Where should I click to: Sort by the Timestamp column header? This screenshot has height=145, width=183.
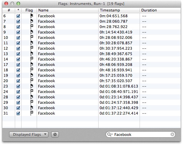click(119, 10)
